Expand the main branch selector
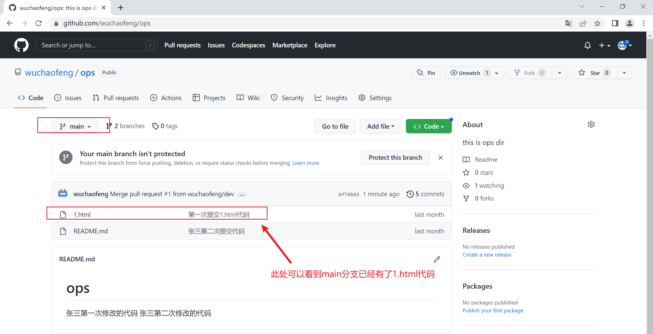Screen dimensions: 653x334 75,126
